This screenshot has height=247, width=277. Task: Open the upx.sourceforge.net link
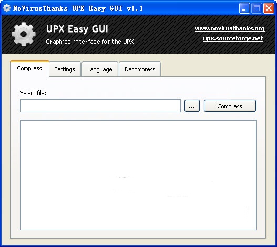(x=233, y=38)
